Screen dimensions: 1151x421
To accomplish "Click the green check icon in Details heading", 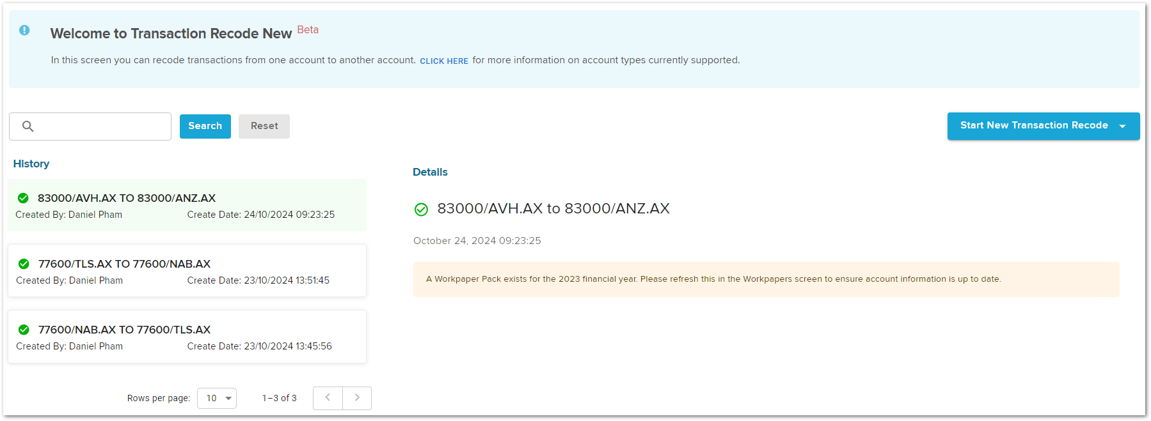I will [421, 210].
